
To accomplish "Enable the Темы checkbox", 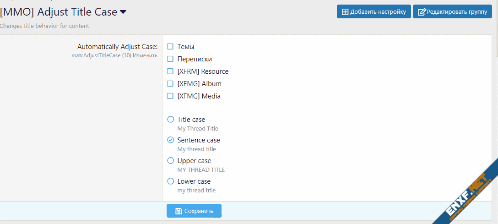I will point(170,47).
